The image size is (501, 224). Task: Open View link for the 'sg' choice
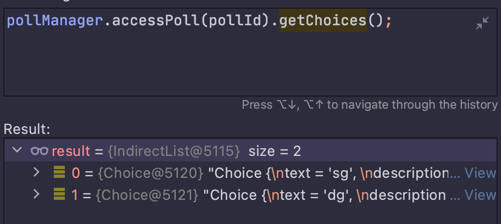[480, 173]
